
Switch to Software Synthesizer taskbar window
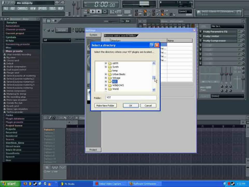[x=145, y=184]
